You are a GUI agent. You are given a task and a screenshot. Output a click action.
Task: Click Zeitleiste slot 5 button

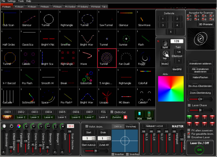tap(171, 32)
